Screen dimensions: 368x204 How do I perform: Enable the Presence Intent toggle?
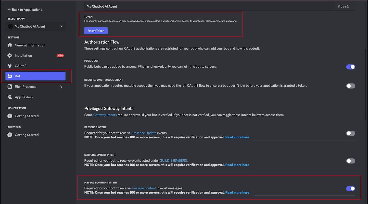[x=351, y=133]
